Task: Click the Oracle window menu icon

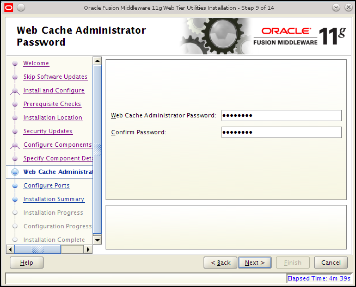Action: (x=9, y=8)
